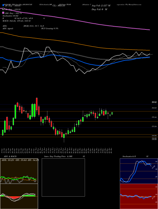Select the Avg Vol: 2.127 M text
This screenshot has height=209, width=158.
(101, 6)
